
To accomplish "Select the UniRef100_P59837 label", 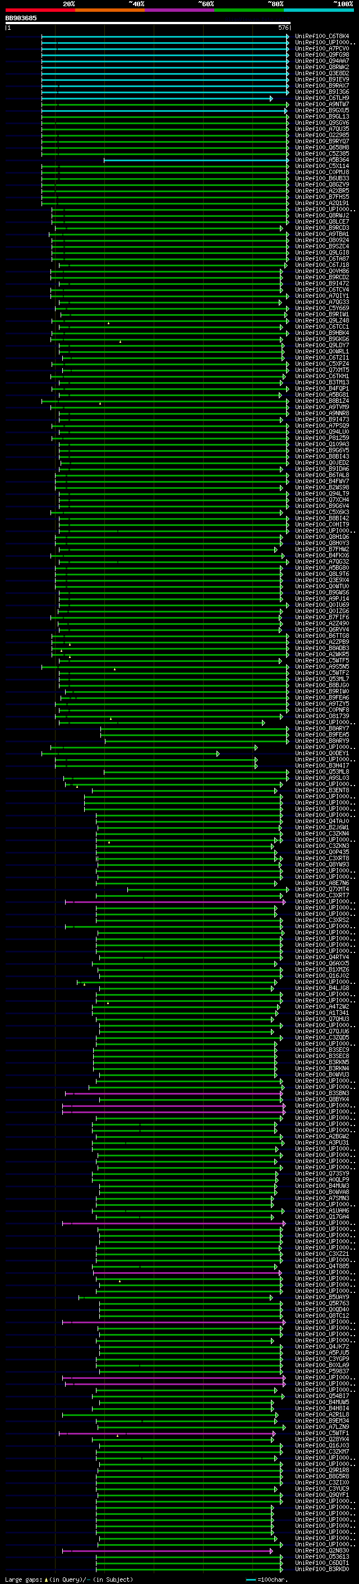I will point(321,1371).
